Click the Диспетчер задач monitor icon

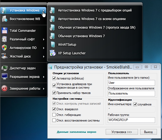point(5,68)
